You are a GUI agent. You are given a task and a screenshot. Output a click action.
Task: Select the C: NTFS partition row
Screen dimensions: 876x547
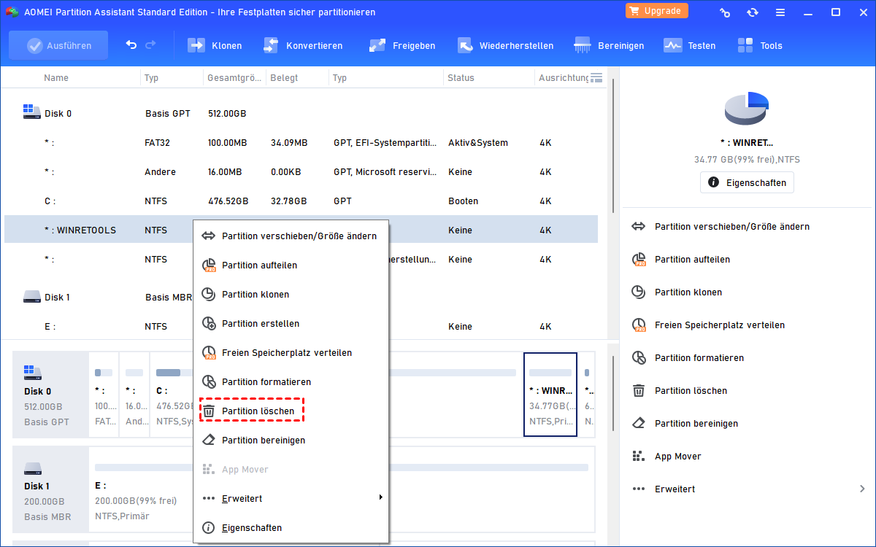tap(301, 201)
